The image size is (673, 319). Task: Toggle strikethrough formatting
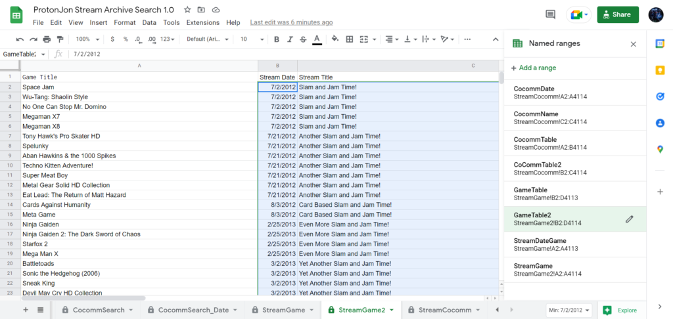[303, 39]
